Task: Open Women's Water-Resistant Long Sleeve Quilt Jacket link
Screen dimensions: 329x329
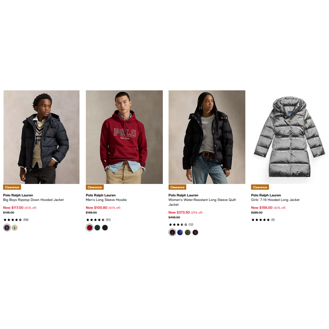Action: coord(202,202)
